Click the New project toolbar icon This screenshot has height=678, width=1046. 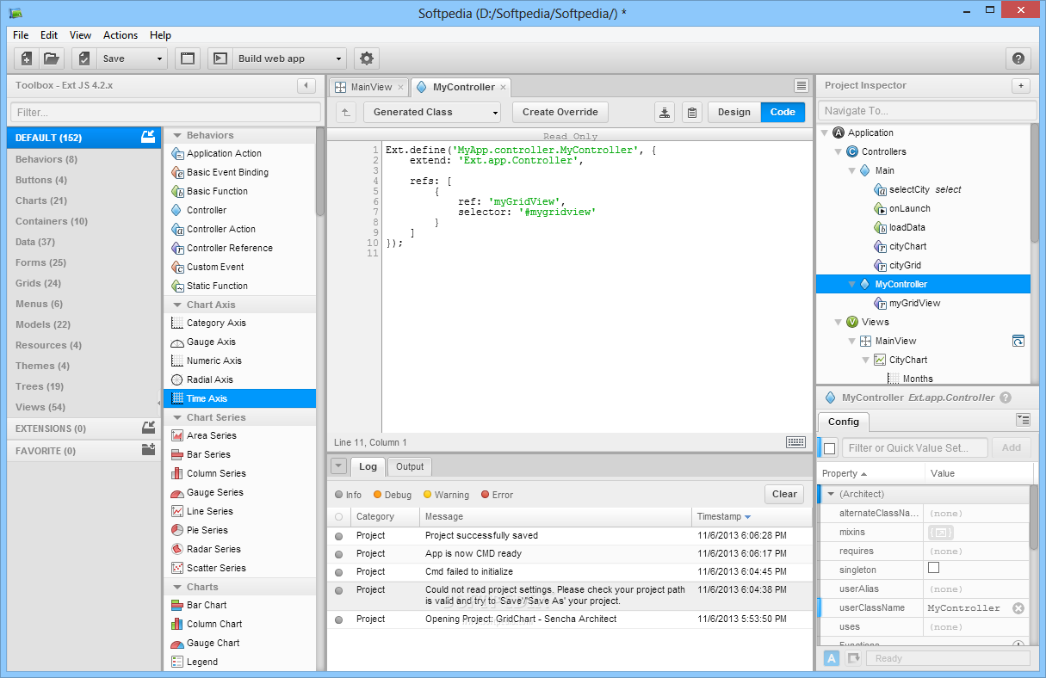click(27, 59)
